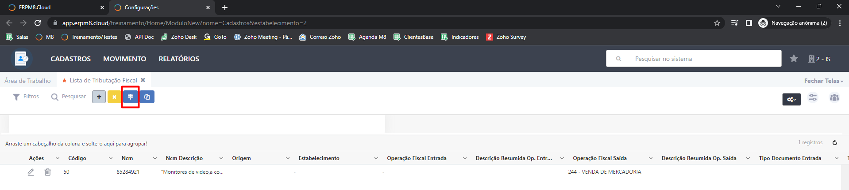
Task: Click the Filtros button
Action: click(26, 97)
